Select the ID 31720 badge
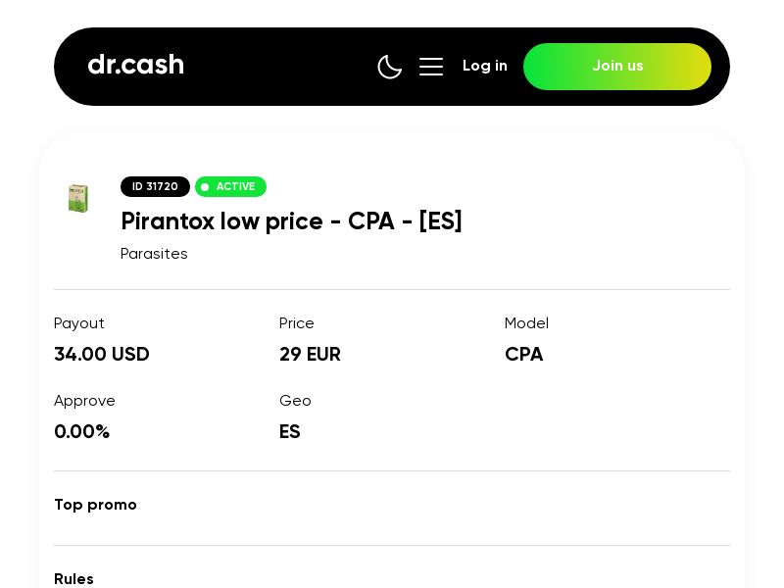 [x=155, y=186]
